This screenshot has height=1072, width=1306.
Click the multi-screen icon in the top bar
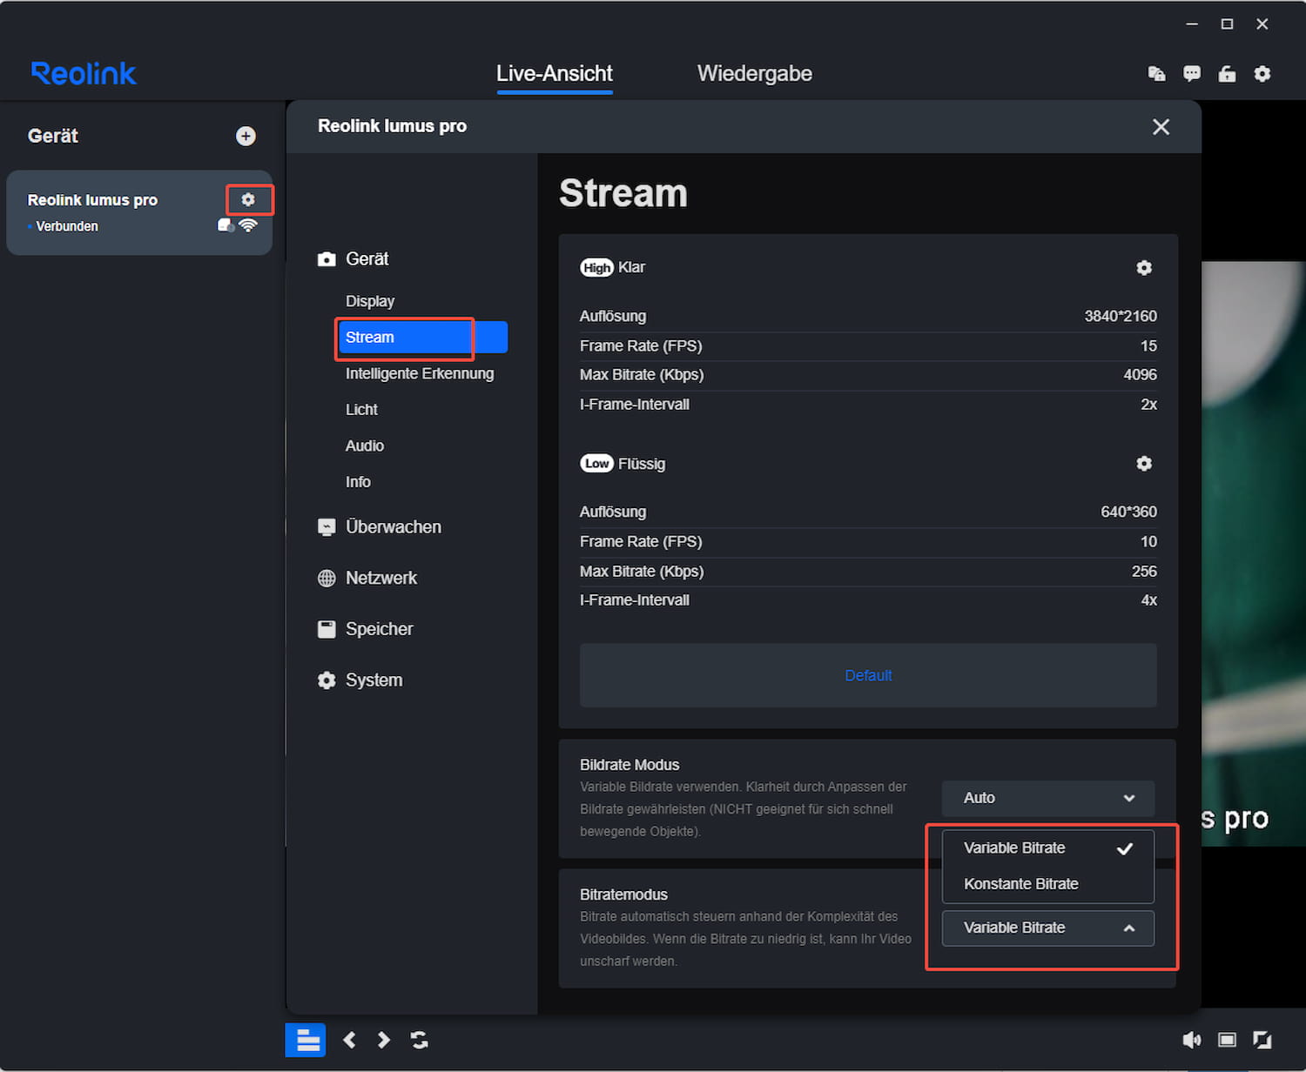point(1156,74)
